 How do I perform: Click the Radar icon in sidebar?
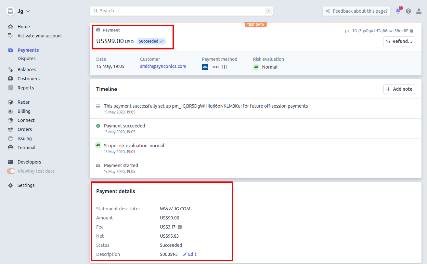10,102
